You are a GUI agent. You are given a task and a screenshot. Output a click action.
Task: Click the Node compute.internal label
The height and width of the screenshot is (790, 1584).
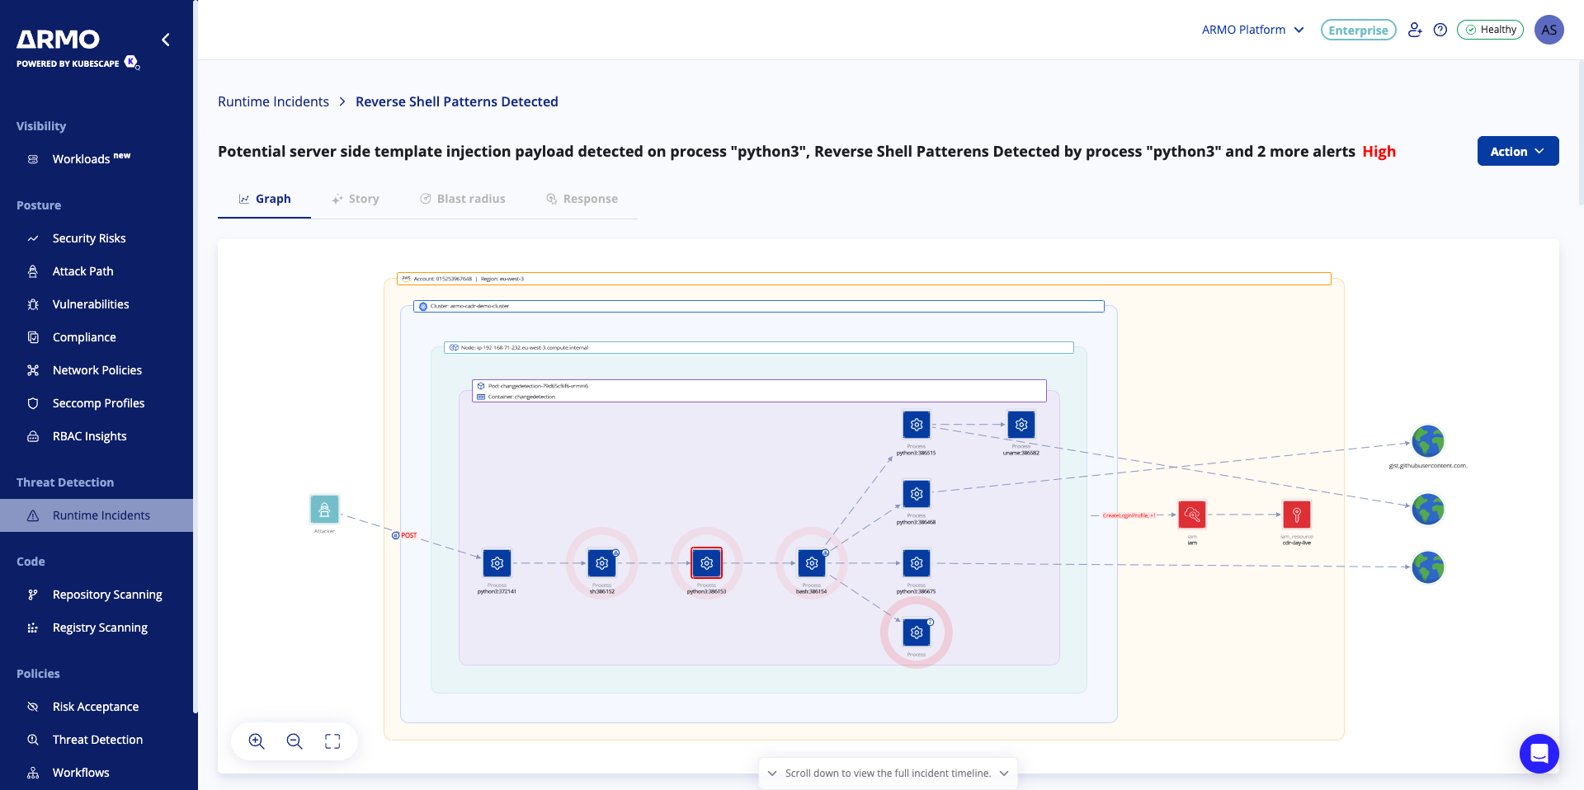tap(758, 347)
